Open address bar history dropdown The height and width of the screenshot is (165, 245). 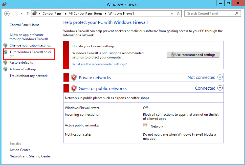click(x=172, y=14)
